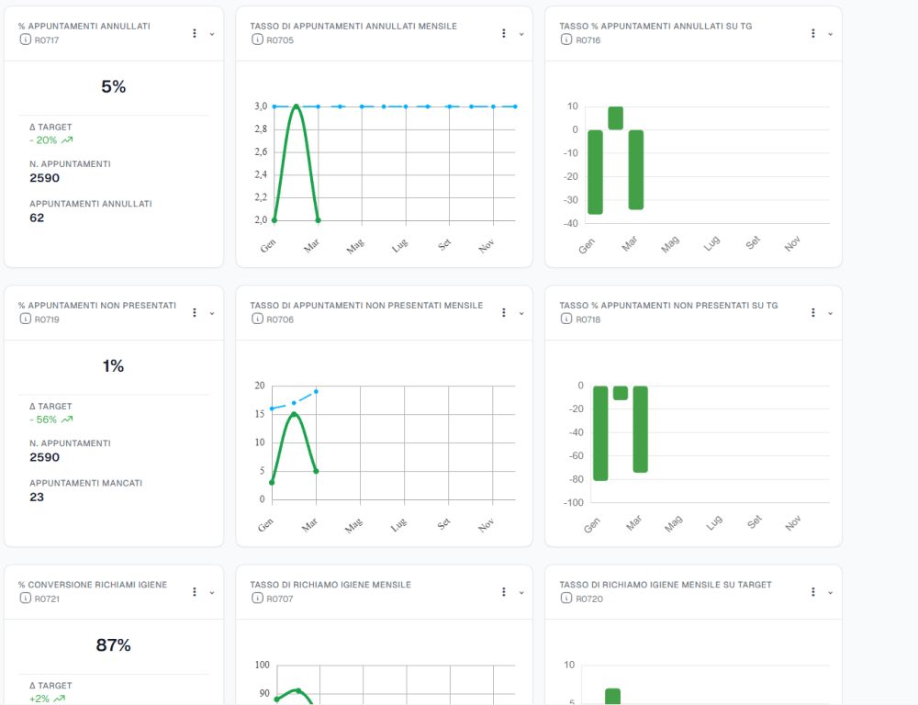Screen dimensions: 918x705
Task: Open kebab menu on Tasso di Richiamo Igiene Mensile su Target card
Action: [812, 592]
